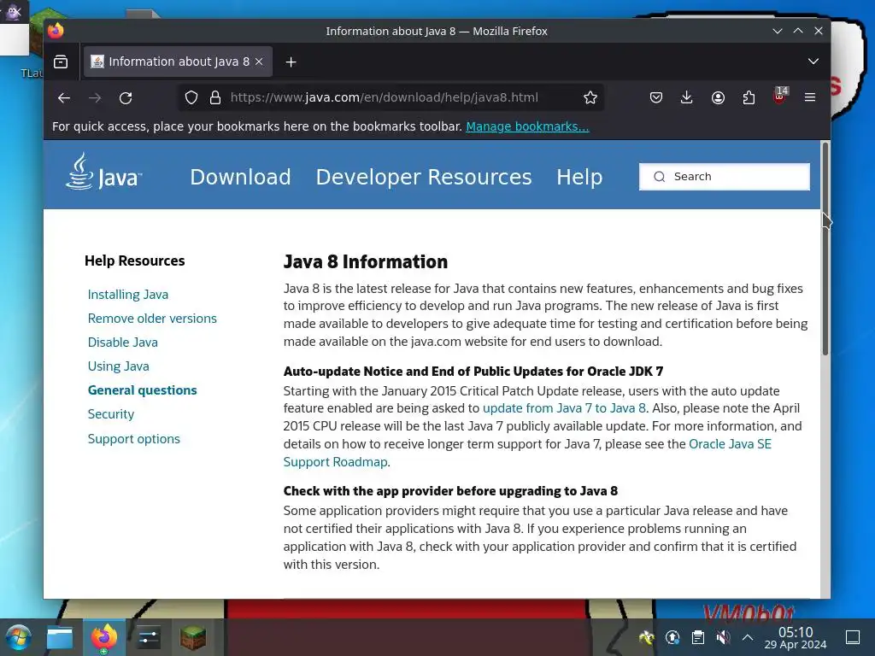Open the Firefox hamburger menu

click(810, 97)
